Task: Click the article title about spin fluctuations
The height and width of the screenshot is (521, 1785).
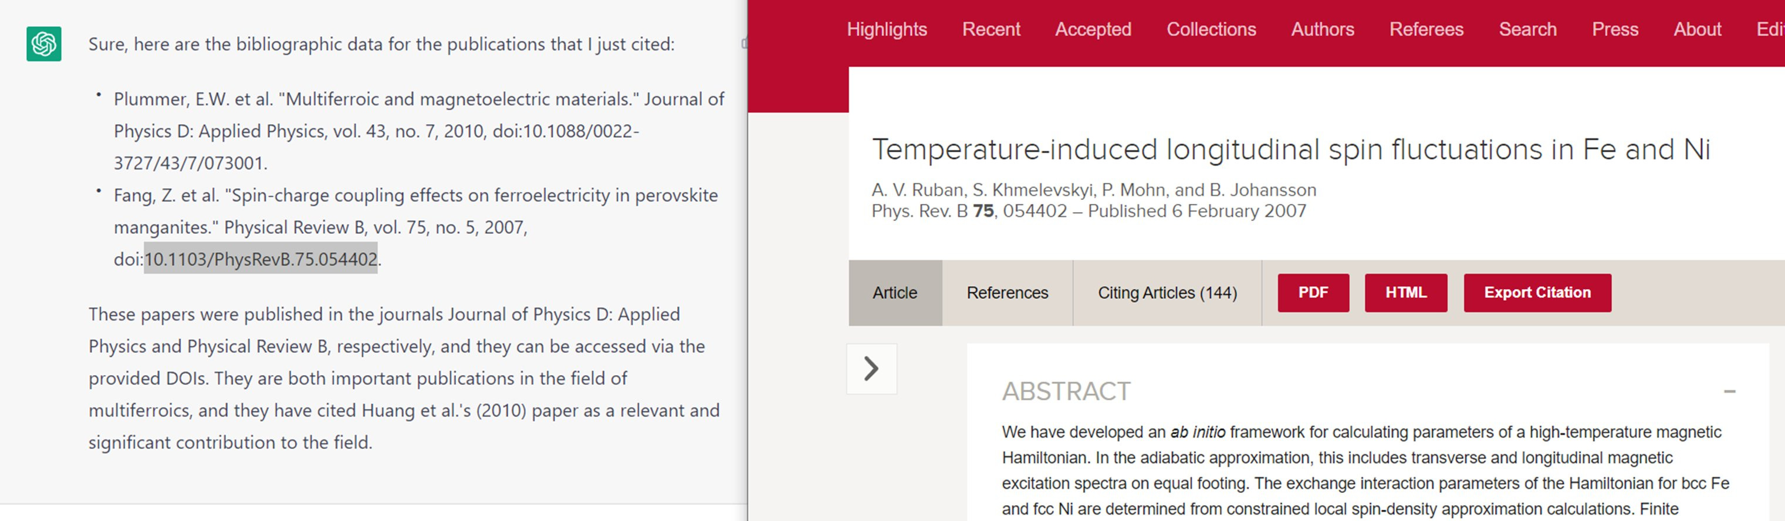Action: [x=1291, y=149]
